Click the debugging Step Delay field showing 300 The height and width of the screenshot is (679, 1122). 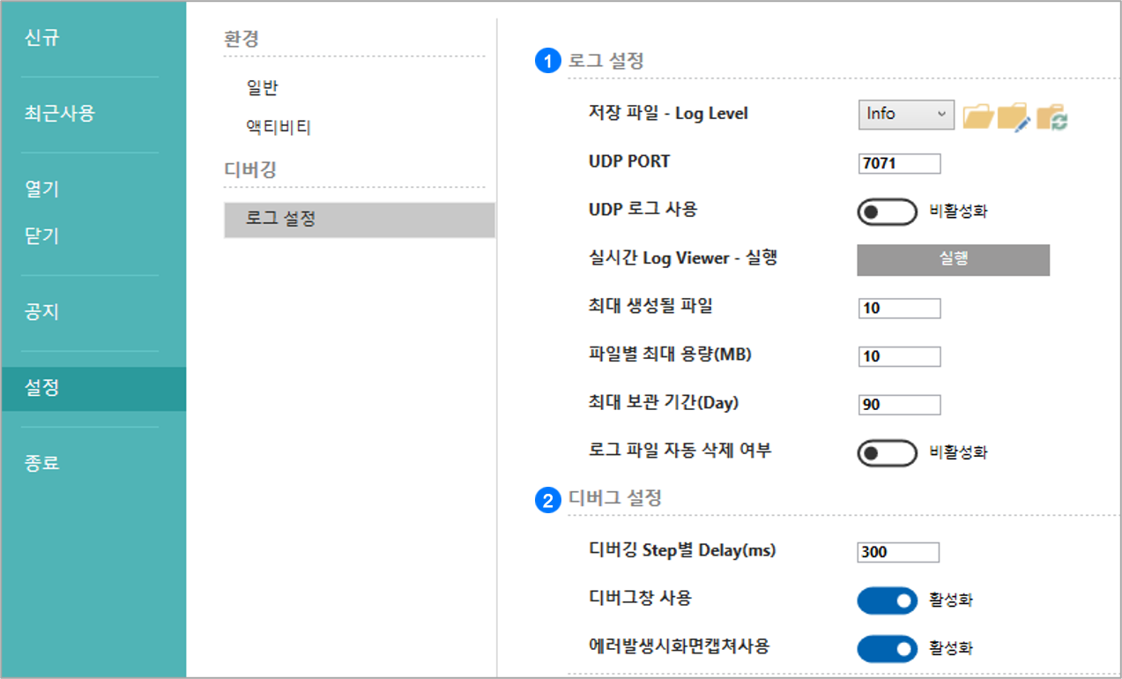[x=897, y=552]
